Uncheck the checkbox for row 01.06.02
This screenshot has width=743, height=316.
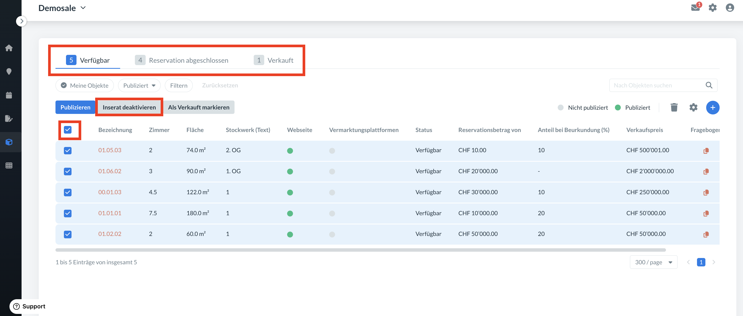pyautogui.click(x=68, y=171)
